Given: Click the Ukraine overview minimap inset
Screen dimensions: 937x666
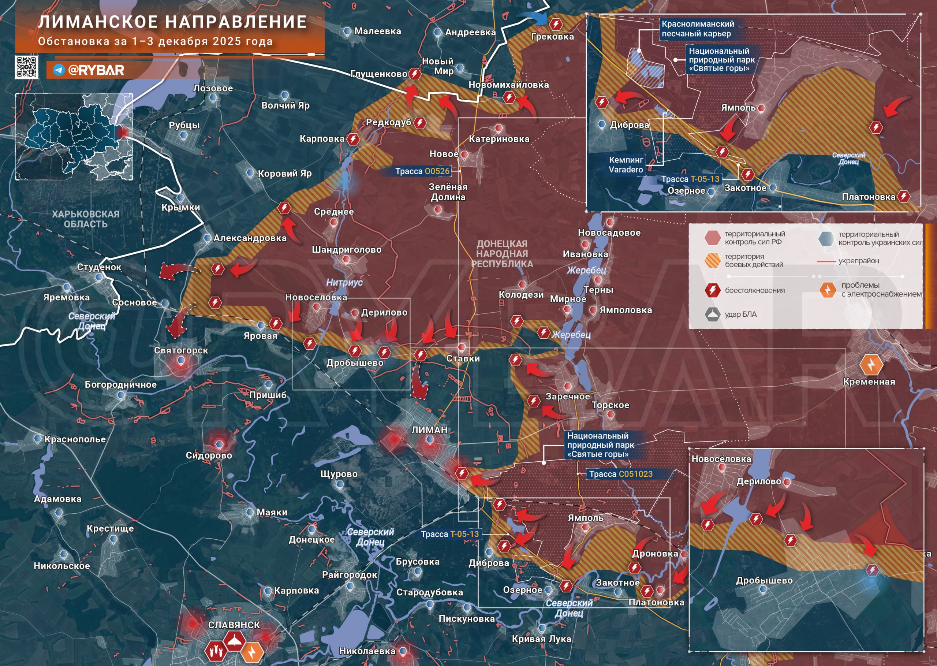Looking at the screenshot, I should (x=74, y=137).
